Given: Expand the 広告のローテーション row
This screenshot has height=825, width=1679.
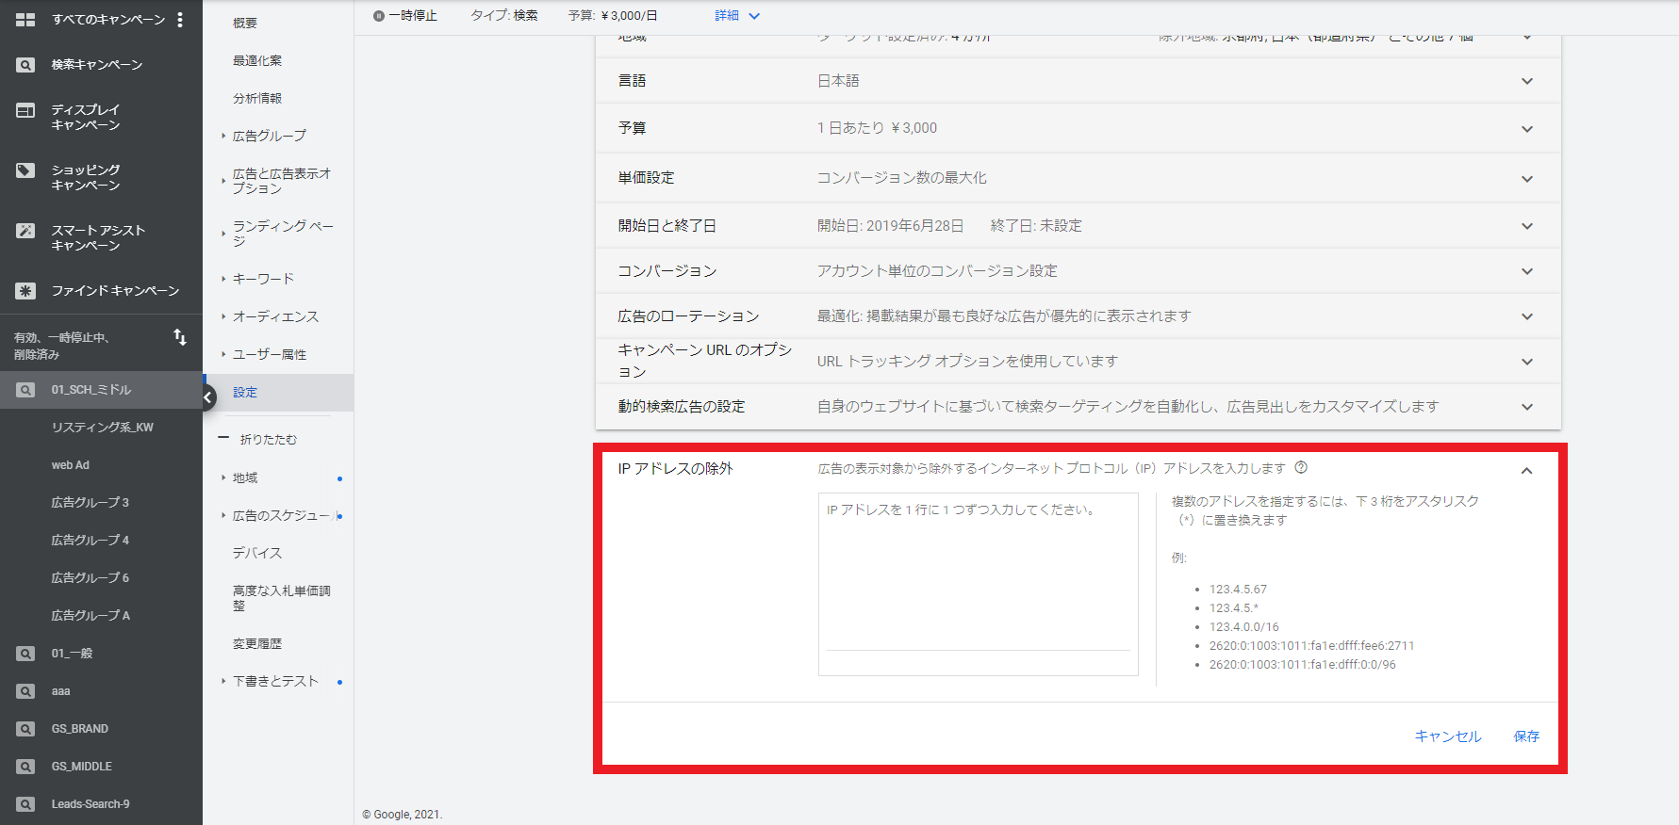Looking at the screenshot, I should coord(1078,316).
